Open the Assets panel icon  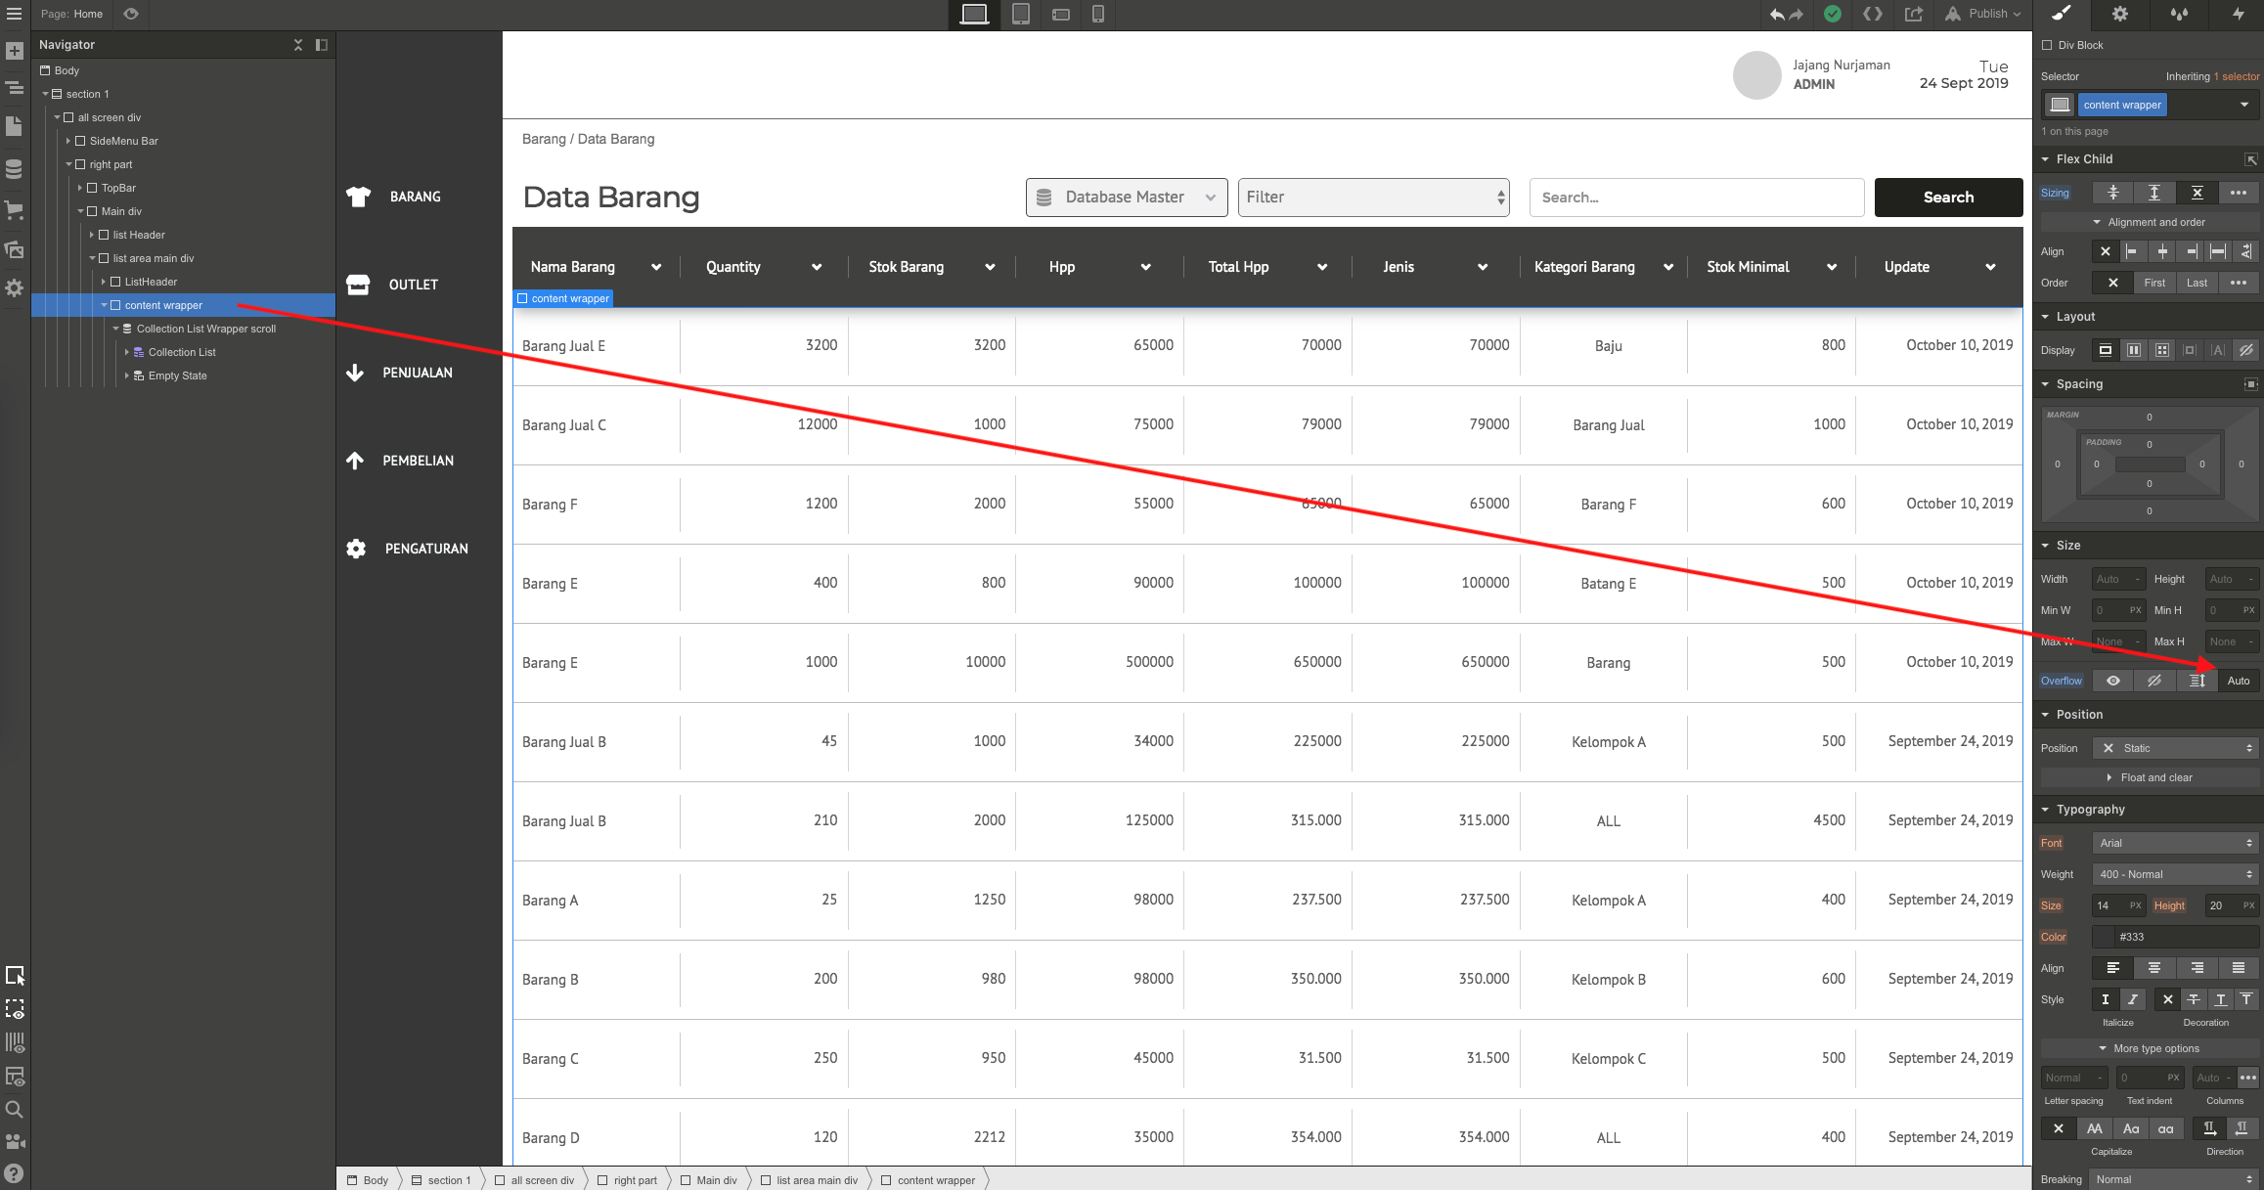[15, 250]
